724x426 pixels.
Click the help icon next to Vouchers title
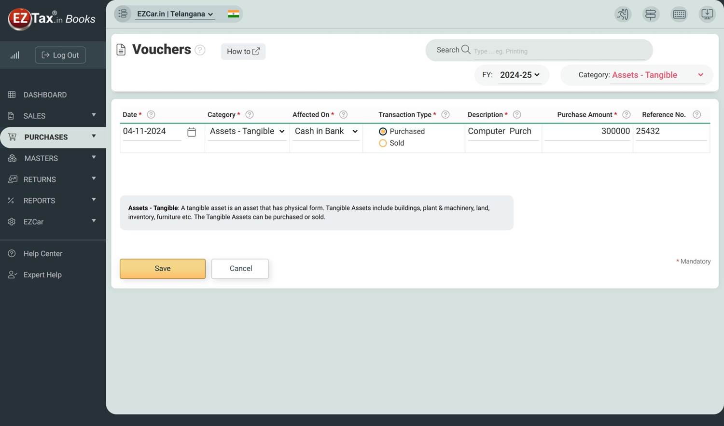click(200, 50)
